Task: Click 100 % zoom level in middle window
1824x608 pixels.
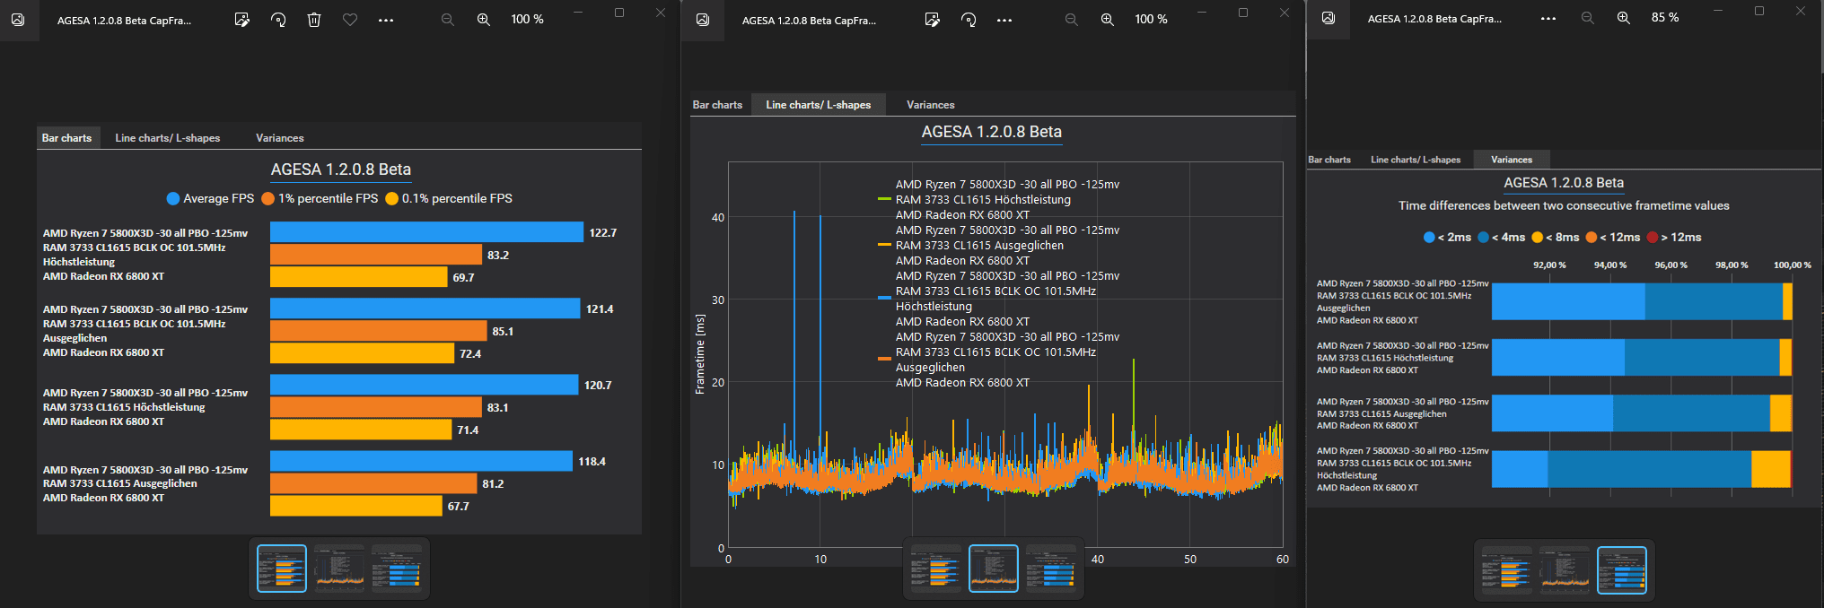Action: pos(1151,20)
